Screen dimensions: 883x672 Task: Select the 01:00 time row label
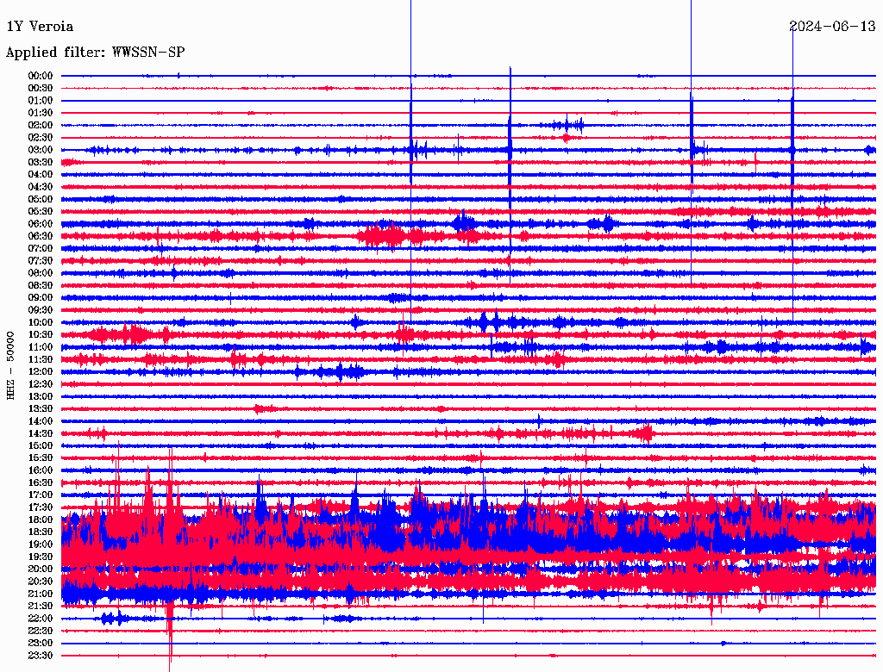coord(41,101)
